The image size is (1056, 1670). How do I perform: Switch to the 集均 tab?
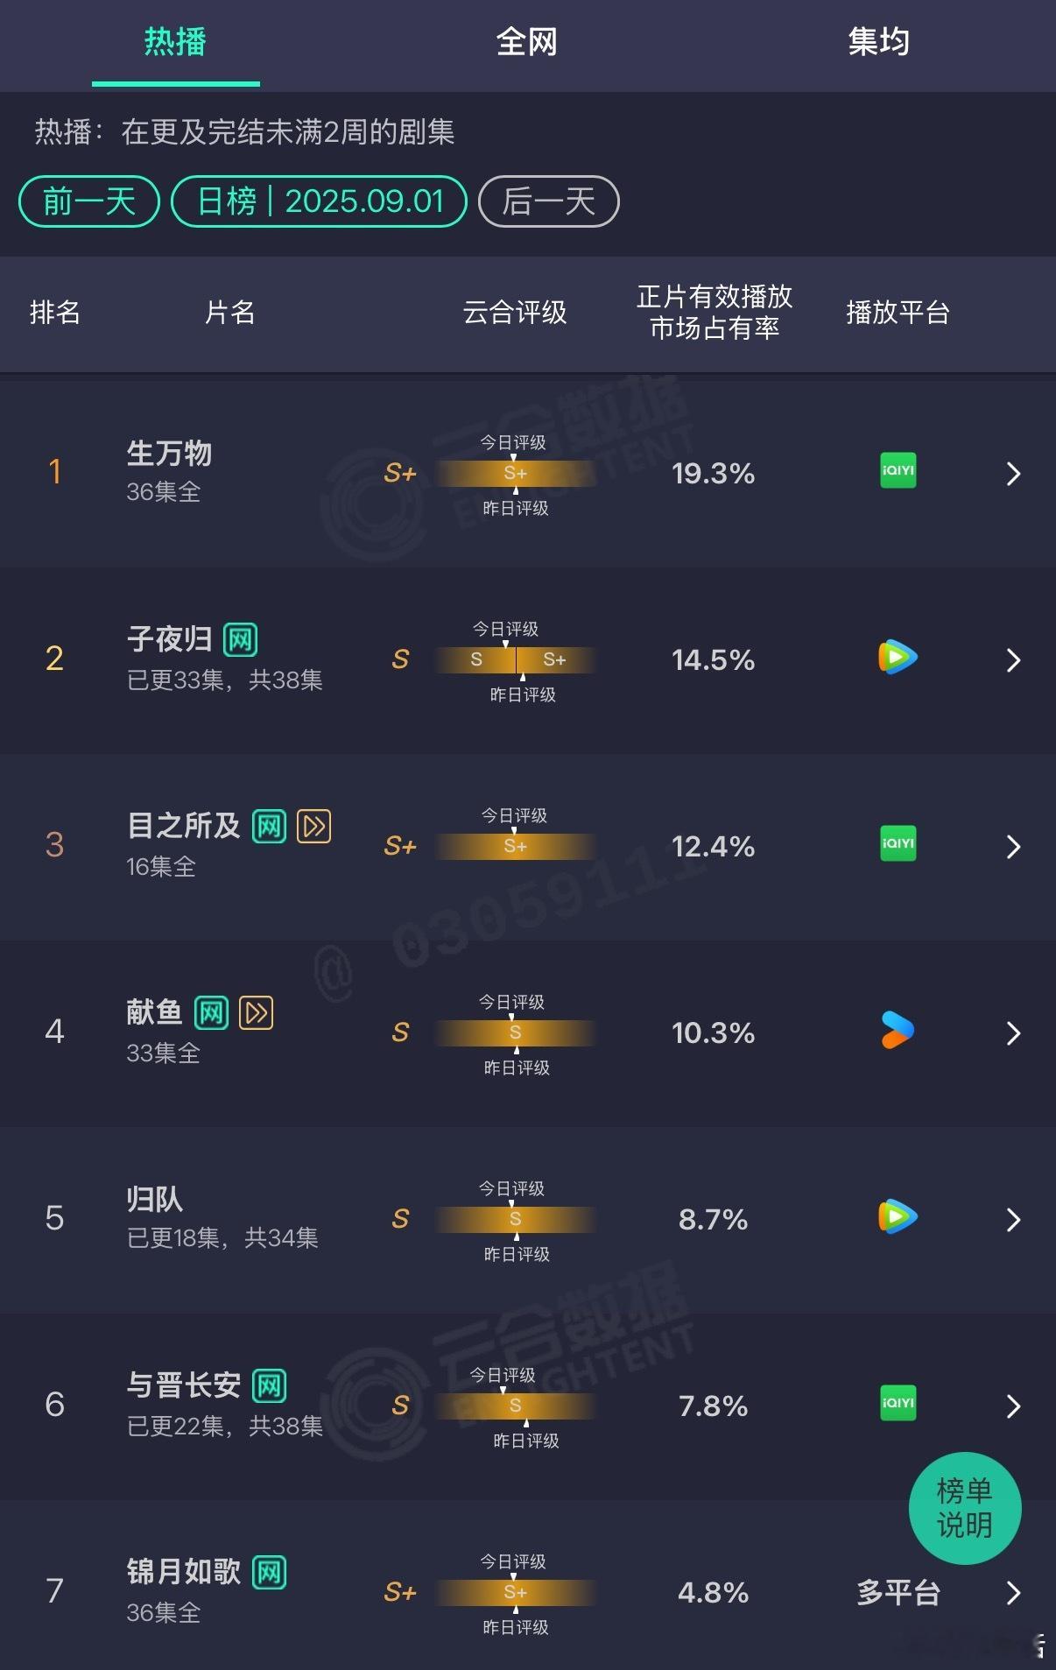878,41
